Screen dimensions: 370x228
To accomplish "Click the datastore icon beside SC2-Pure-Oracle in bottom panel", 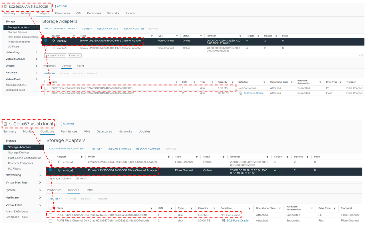I will coord(224,221).
